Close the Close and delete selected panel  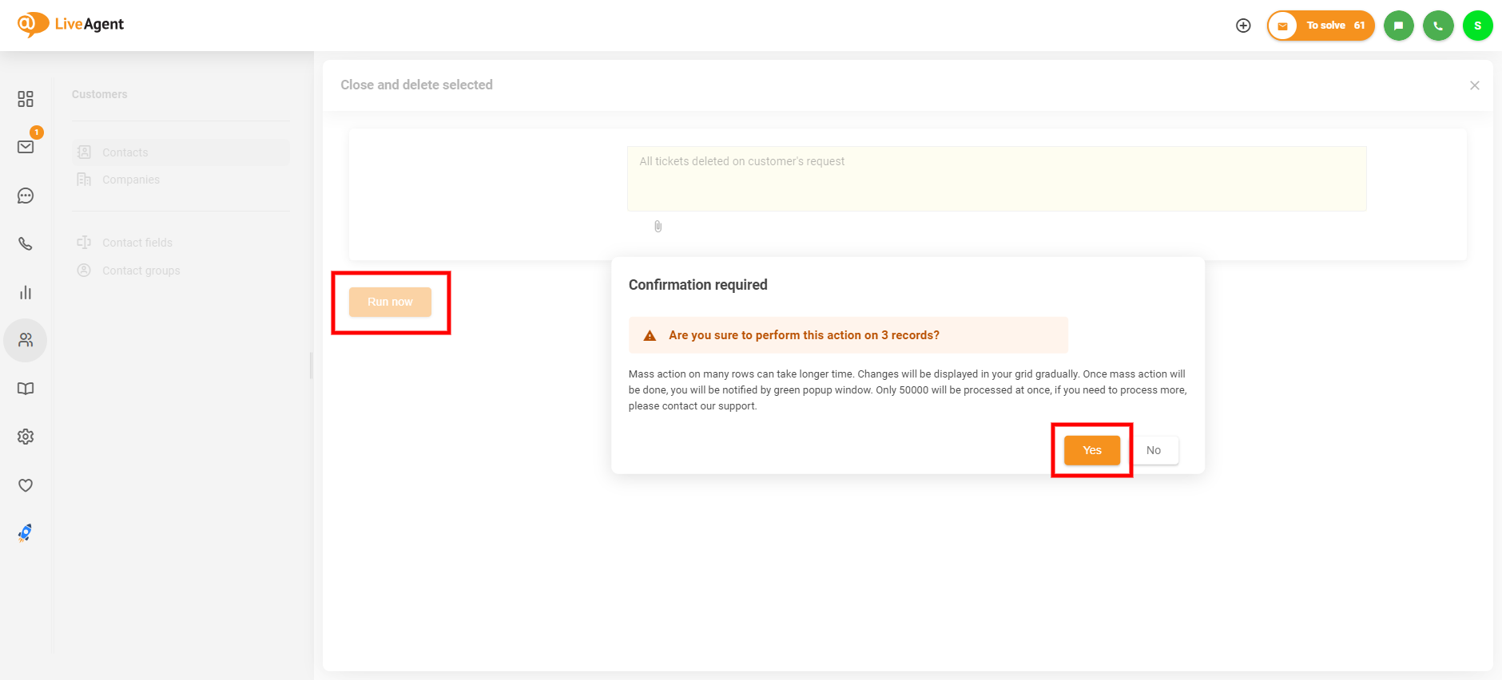coord(1474,85)
